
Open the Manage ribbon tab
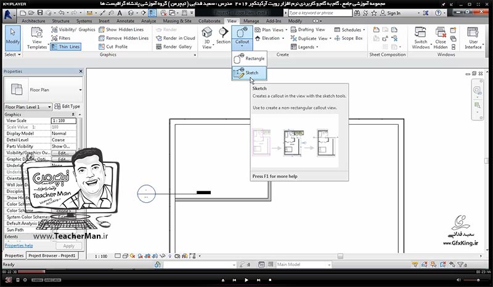pyautogui.click(x=251, y=21)
